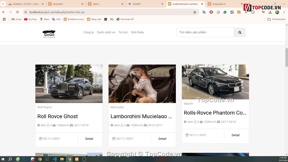288x162 pixels.
Task: Open the Meta bookmark icon
Action: point(112,19)
